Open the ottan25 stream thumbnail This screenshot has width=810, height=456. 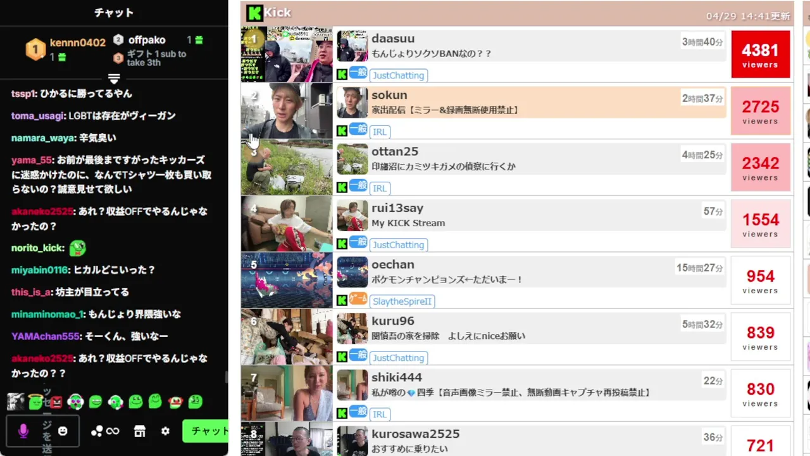click(x=287, y=167)
